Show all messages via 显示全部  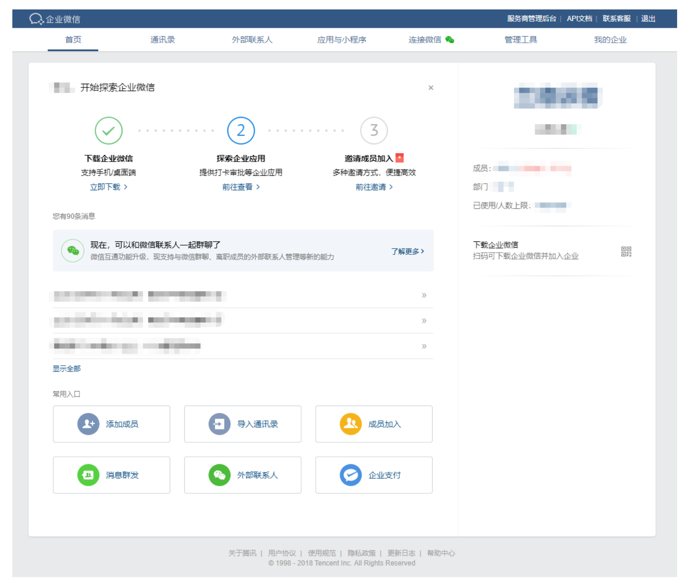coord(66,369)
